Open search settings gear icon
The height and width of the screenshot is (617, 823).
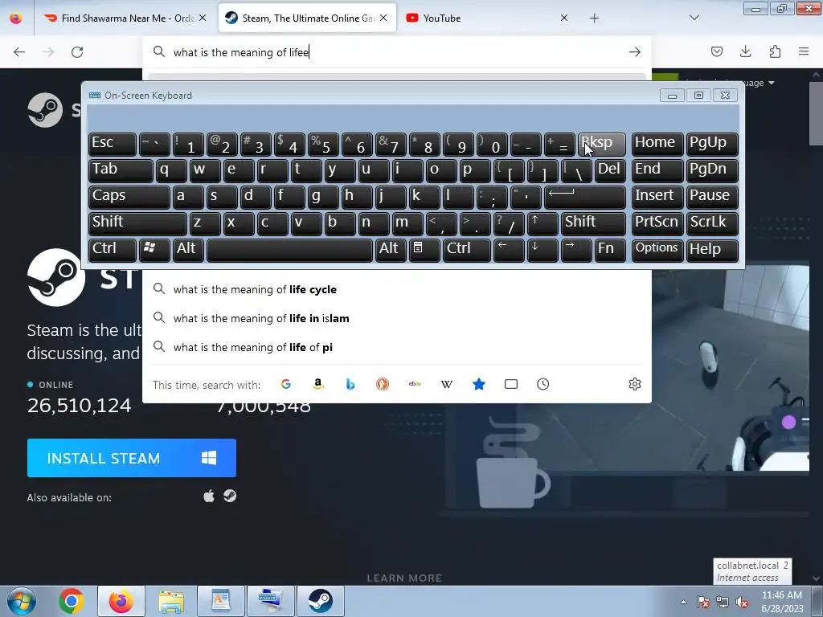pos(635,384)
